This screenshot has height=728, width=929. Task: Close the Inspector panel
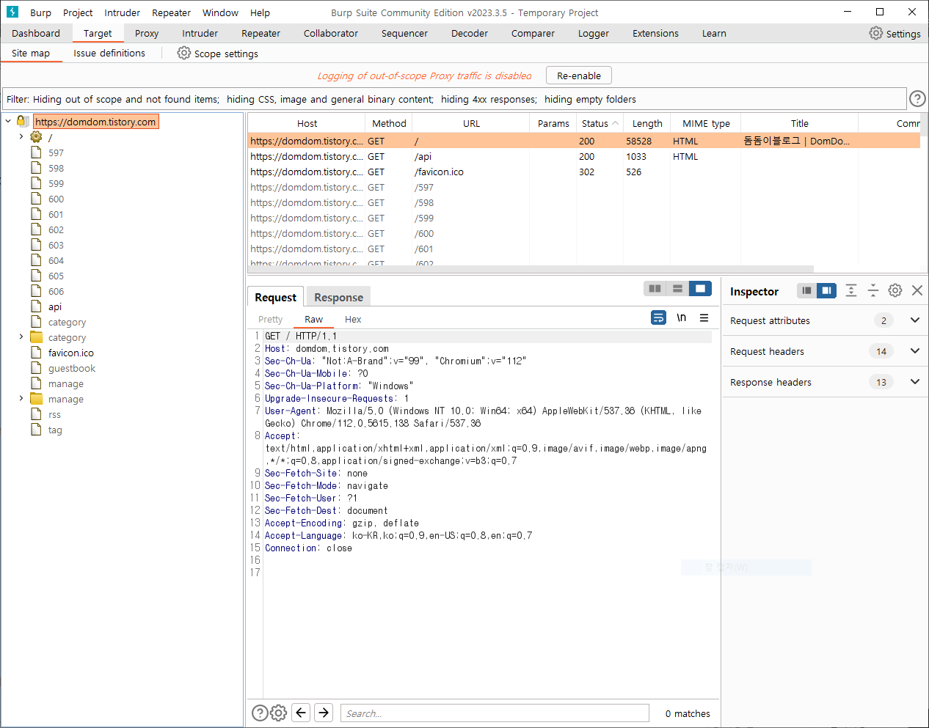coord(917,290)
